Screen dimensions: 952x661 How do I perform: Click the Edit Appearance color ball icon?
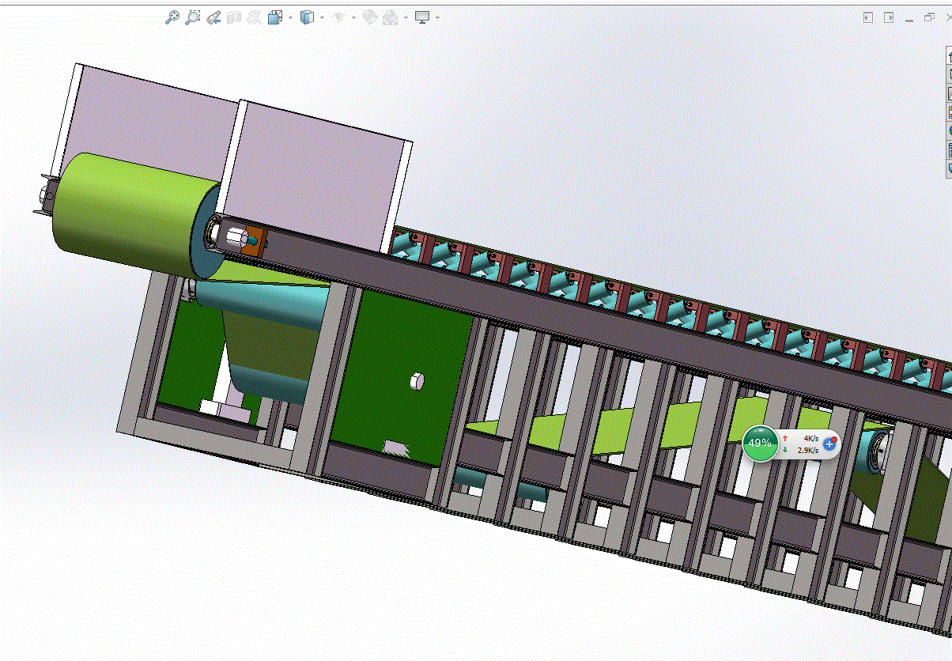(x=369, y=17)
